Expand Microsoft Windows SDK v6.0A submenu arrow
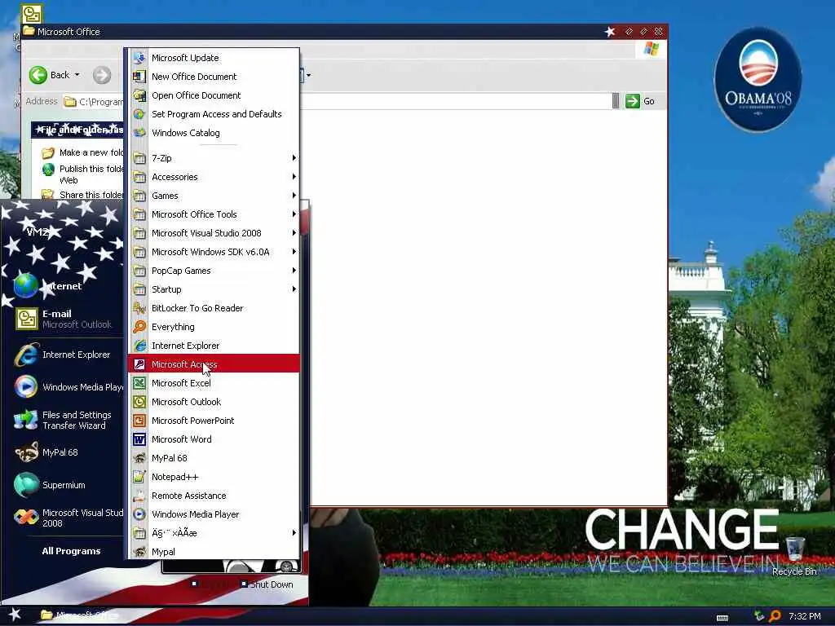835x626 pixels. (x=294, y=252)
